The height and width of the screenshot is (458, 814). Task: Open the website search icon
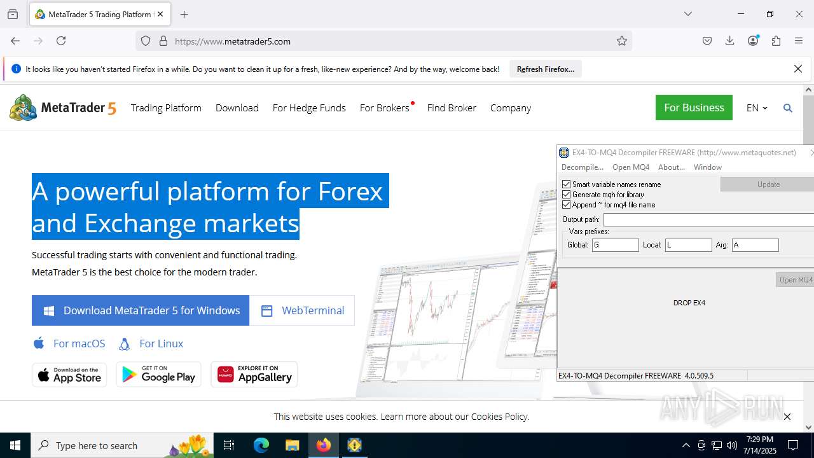point(788,108)
